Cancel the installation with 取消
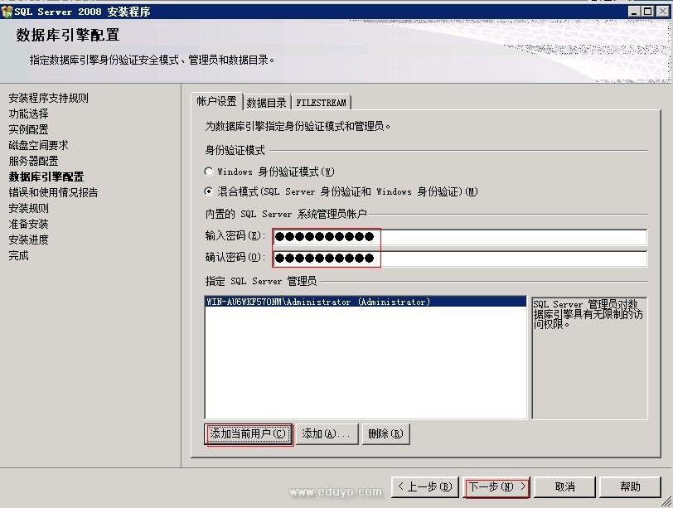Screen dimensions: 673x508 pyautogui.click(x=564, y=486)
